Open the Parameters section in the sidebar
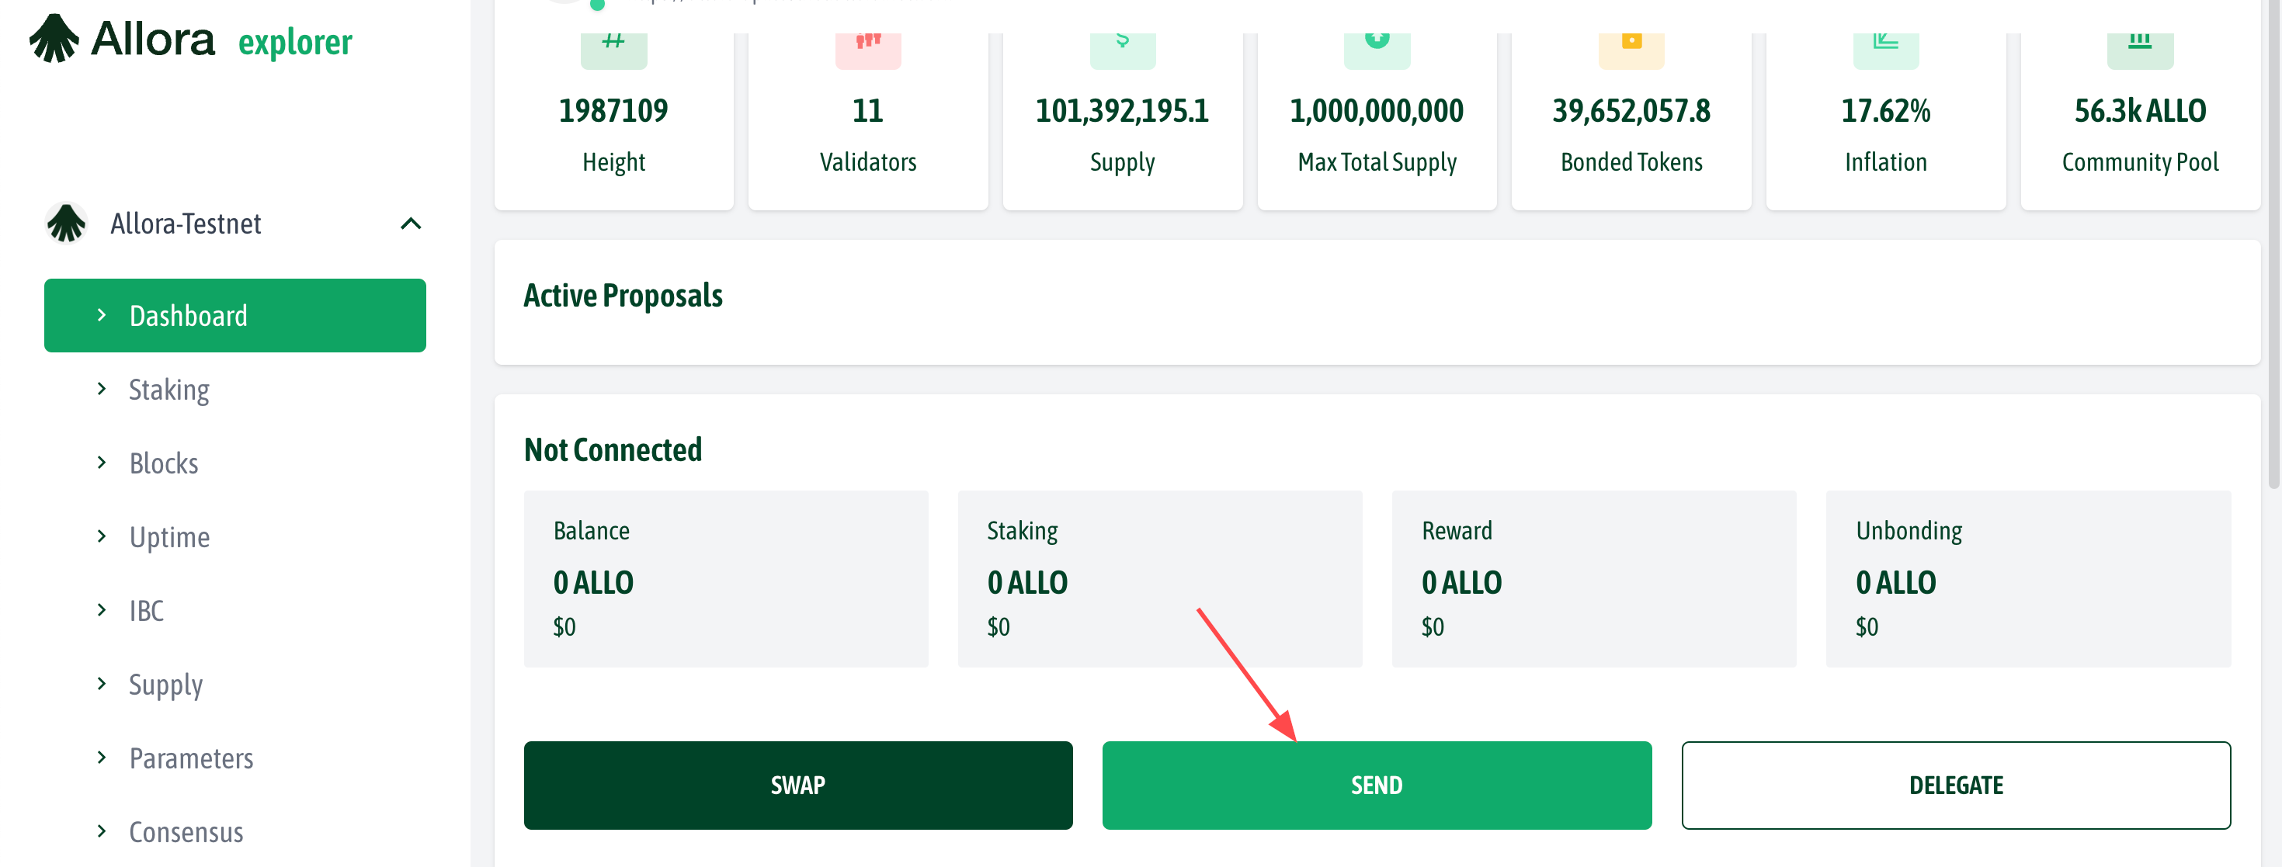Screen dimensions: 2282x867 tap(190, 758)
